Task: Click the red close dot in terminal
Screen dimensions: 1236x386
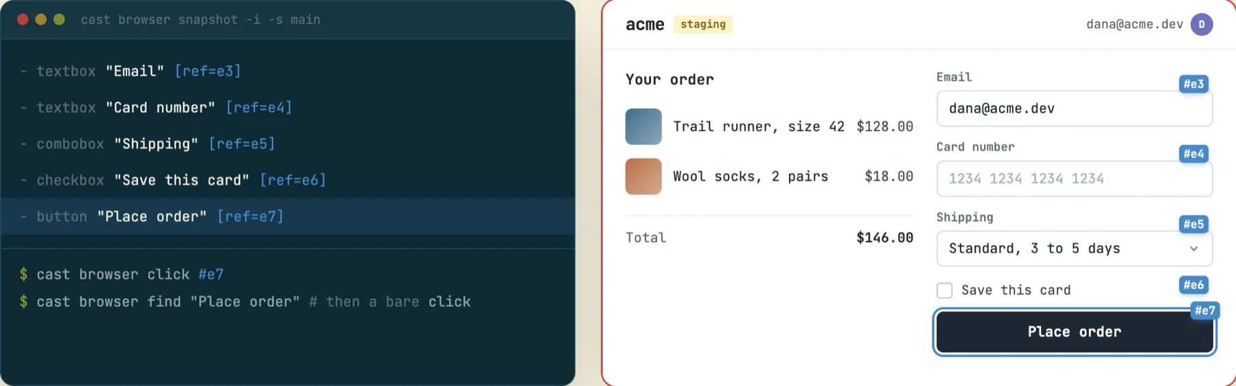Action: (23, 19)
